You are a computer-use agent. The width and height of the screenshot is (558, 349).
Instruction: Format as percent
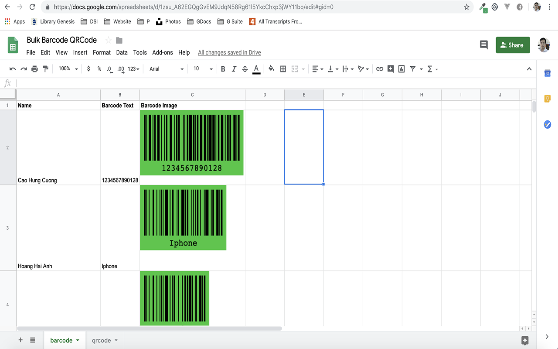[x=99, y=69]
